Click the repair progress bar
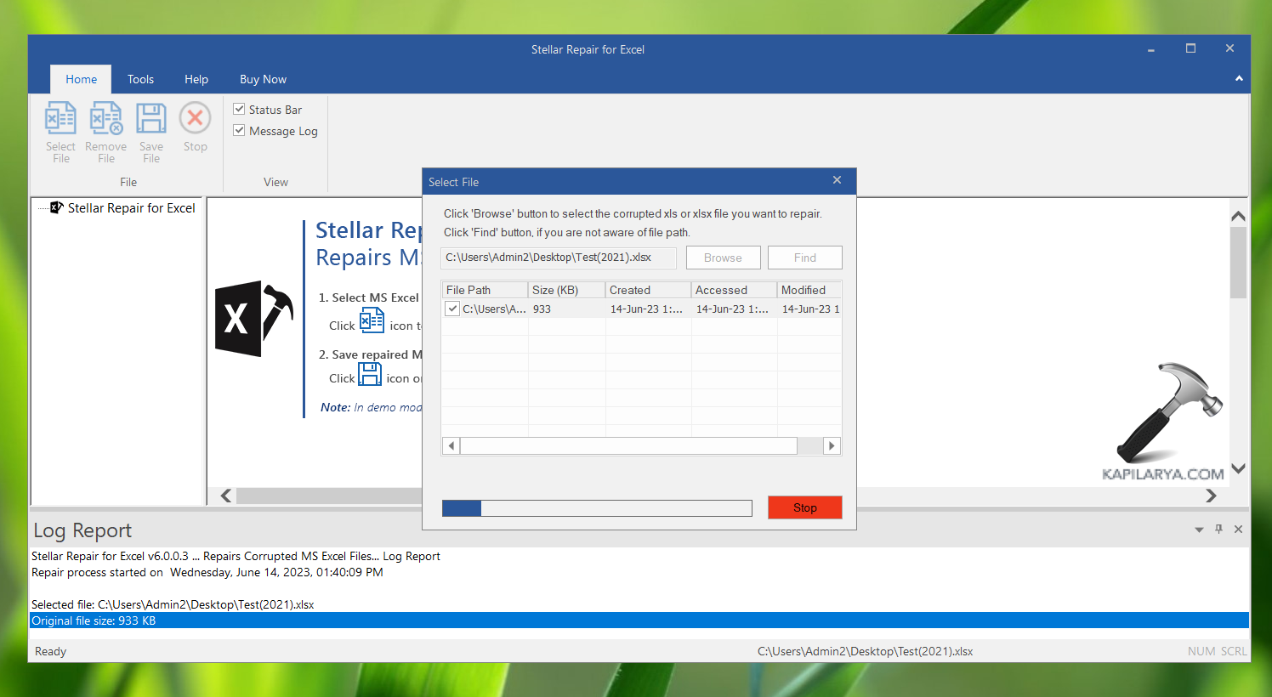Screen dimensions: 1272x697 (x=597, y=508)
